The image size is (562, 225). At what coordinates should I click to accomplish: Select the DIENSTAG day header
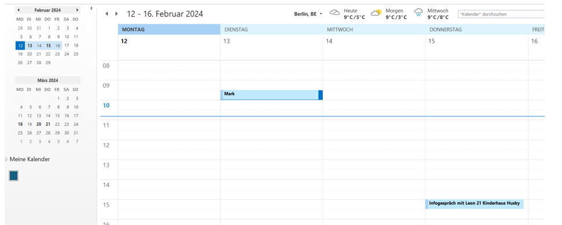point(272,29)
